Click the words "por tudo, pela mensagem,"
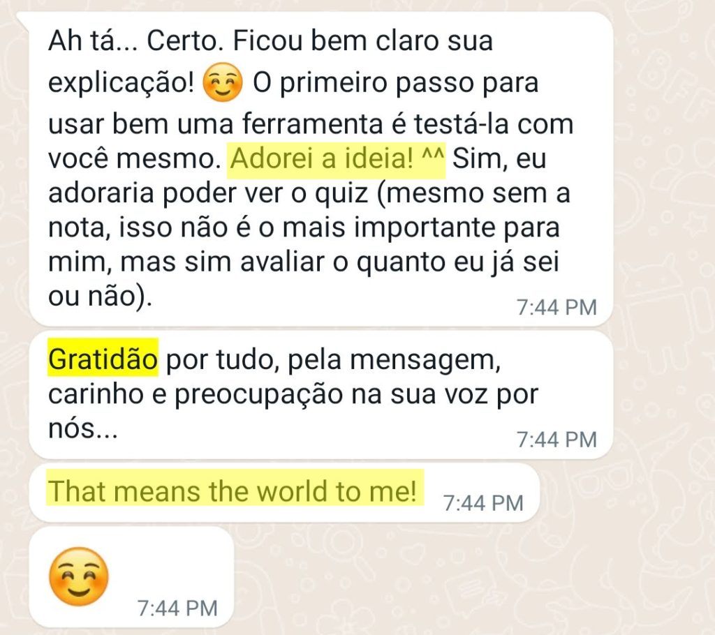Screen dimensions: 715x635 333,360
